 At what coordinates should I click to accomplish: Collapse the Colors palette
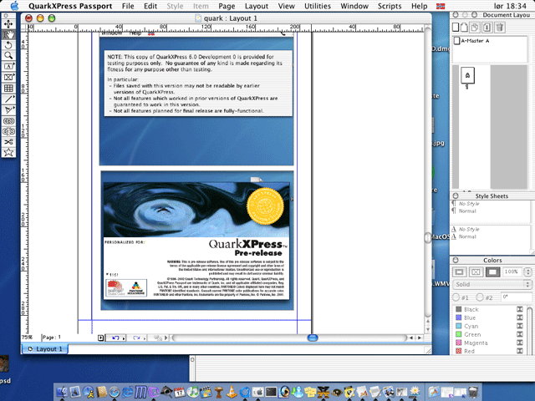point(456,260)
